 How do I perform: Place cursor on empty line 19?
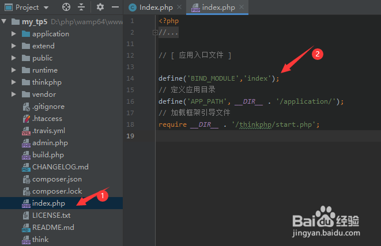coord(268,136)
